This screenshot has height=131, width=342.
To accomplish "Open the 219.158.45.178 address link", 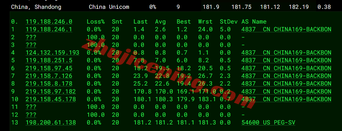I will click(51, 99).
